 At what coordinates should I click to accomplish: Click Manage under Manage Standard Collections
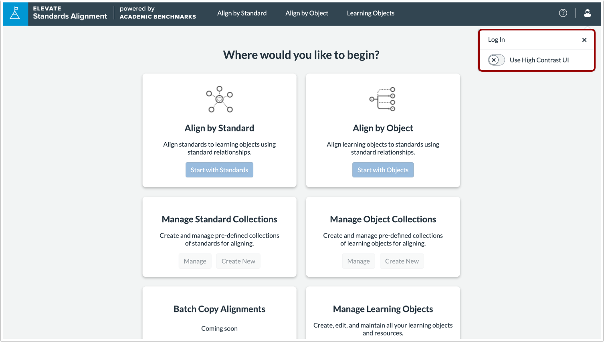click(x=195, y=261)
